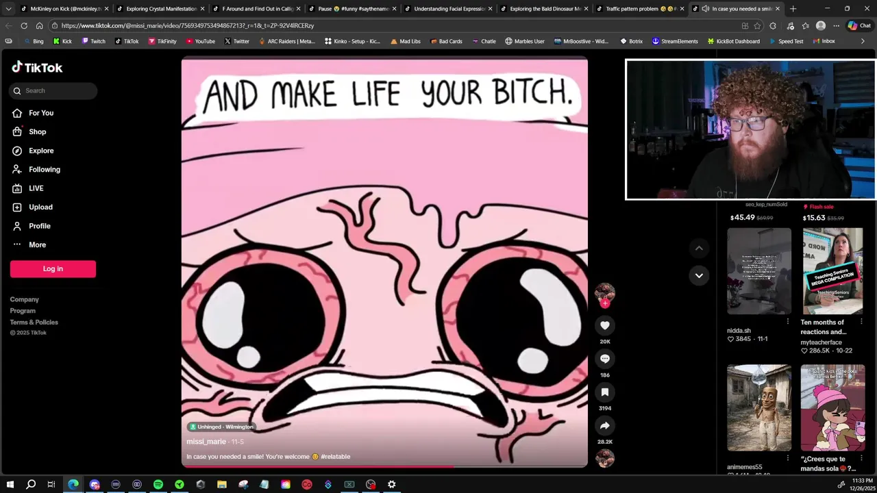This screenshot has height=493, width=877.
Task: Share the video with the arrow icon
Action: point(604,426)
